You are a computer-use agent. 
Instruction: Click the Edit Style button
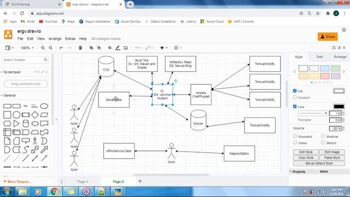pyautogui.click(x=306, y=152)
